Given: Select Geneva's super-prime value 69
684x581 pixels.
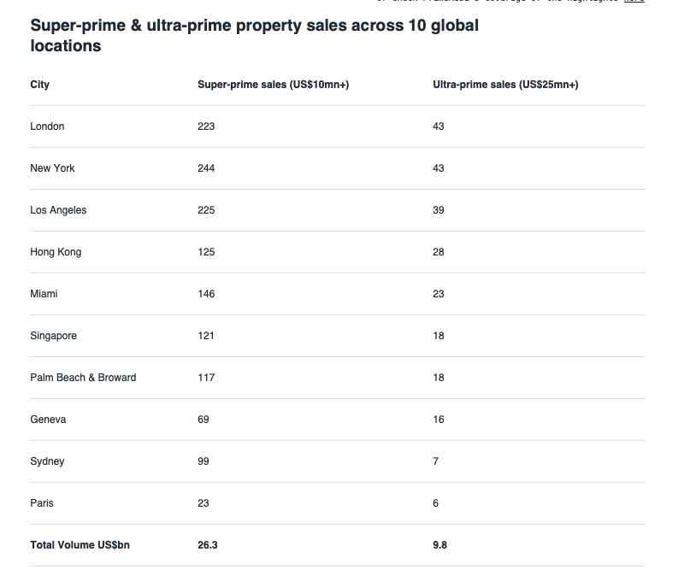Looking at the screenshot, I should pos(203,420).
